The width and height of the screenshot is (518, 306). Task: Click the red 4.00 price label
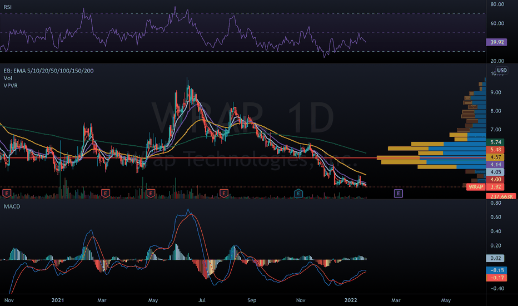click(495, 179)
